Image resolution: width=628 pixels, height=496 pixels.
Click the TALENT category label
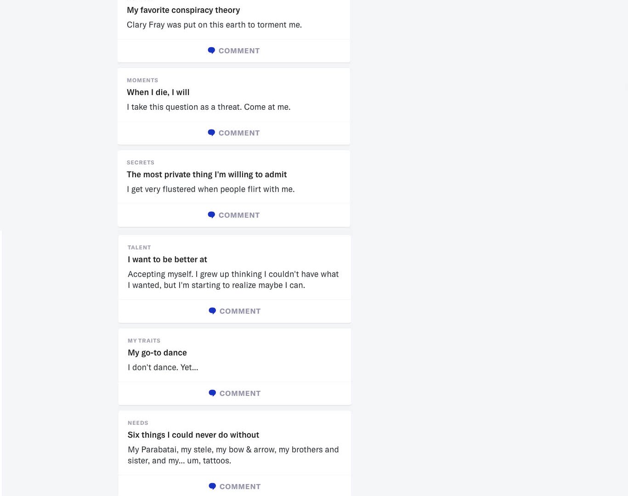139,247
